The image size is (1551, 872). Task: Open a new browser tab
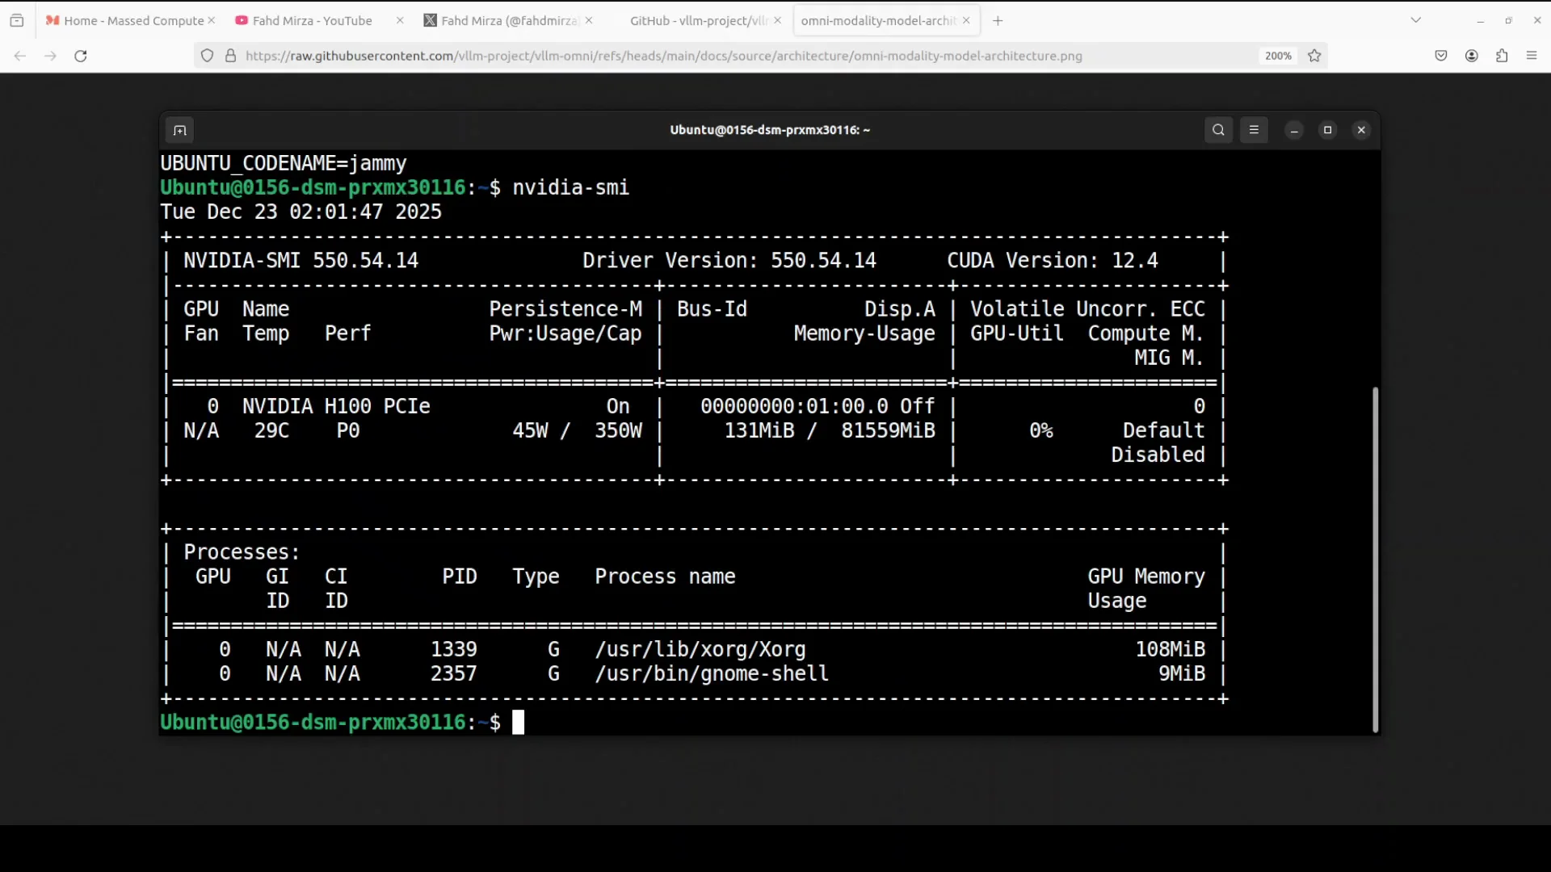tap(998, 21)
